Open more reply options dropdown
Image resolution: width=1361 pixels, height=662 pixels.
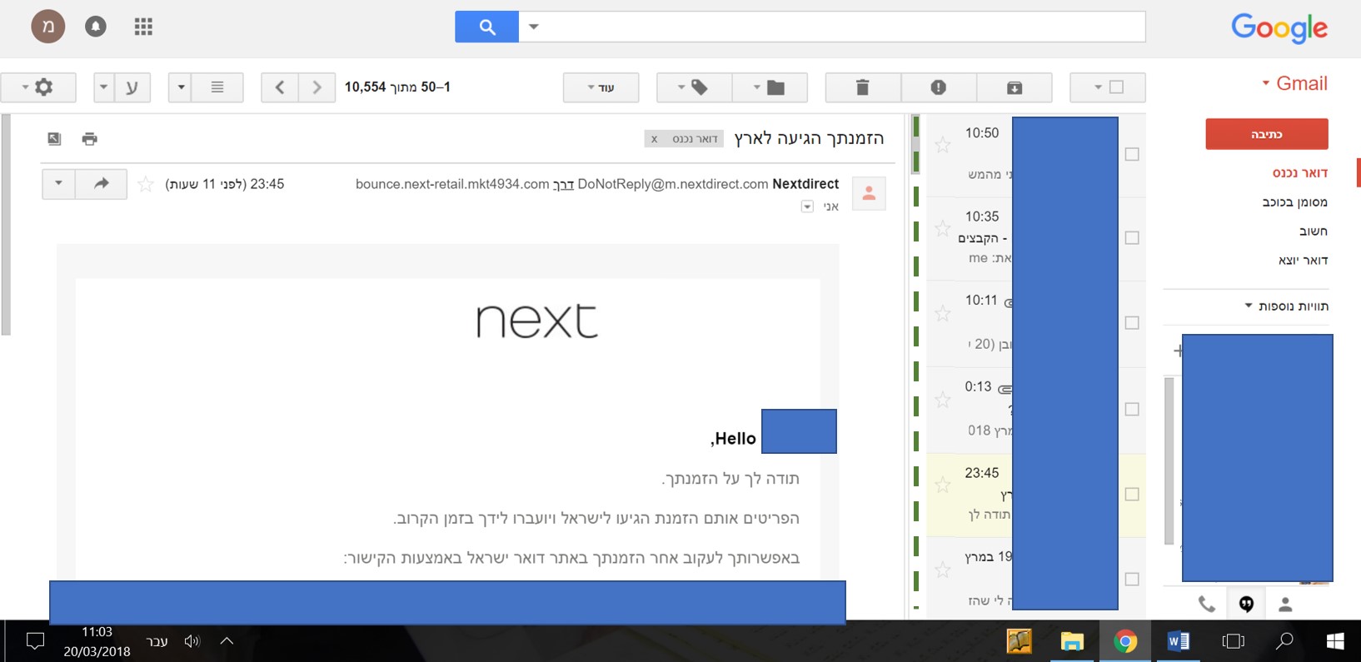pyautogui.click(x=58, y=184)
